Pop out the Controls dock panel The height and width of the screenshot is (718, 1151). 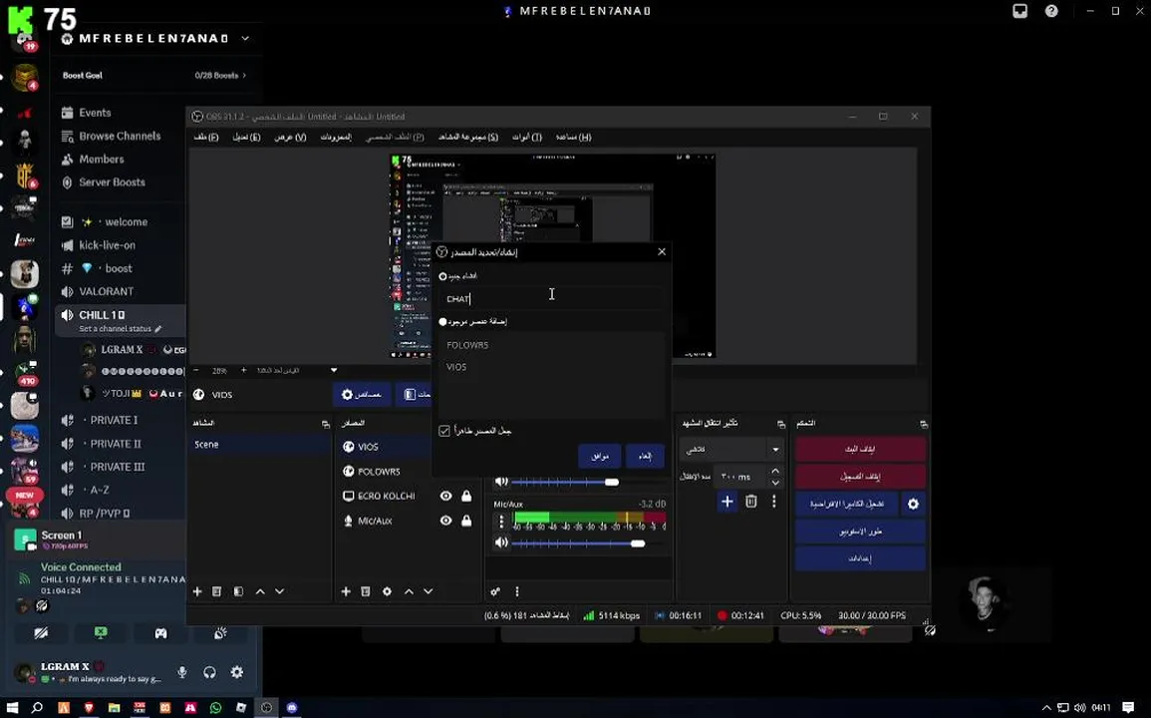924,424
